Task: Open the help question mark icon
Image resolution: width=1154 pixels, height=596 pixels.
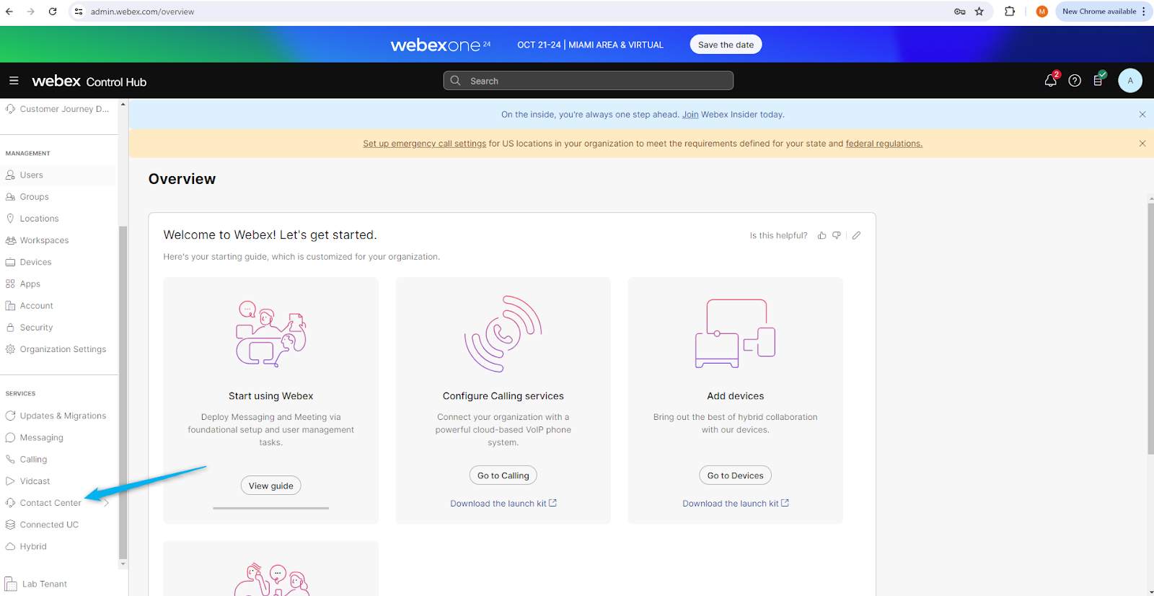Action: [1075, 81]
